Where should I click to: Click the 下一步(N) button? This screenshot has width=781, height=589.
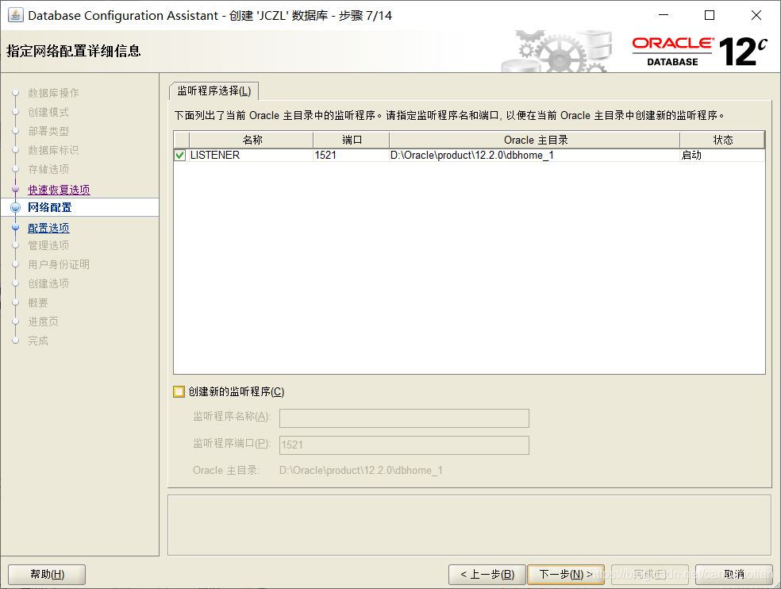point(566,575)
